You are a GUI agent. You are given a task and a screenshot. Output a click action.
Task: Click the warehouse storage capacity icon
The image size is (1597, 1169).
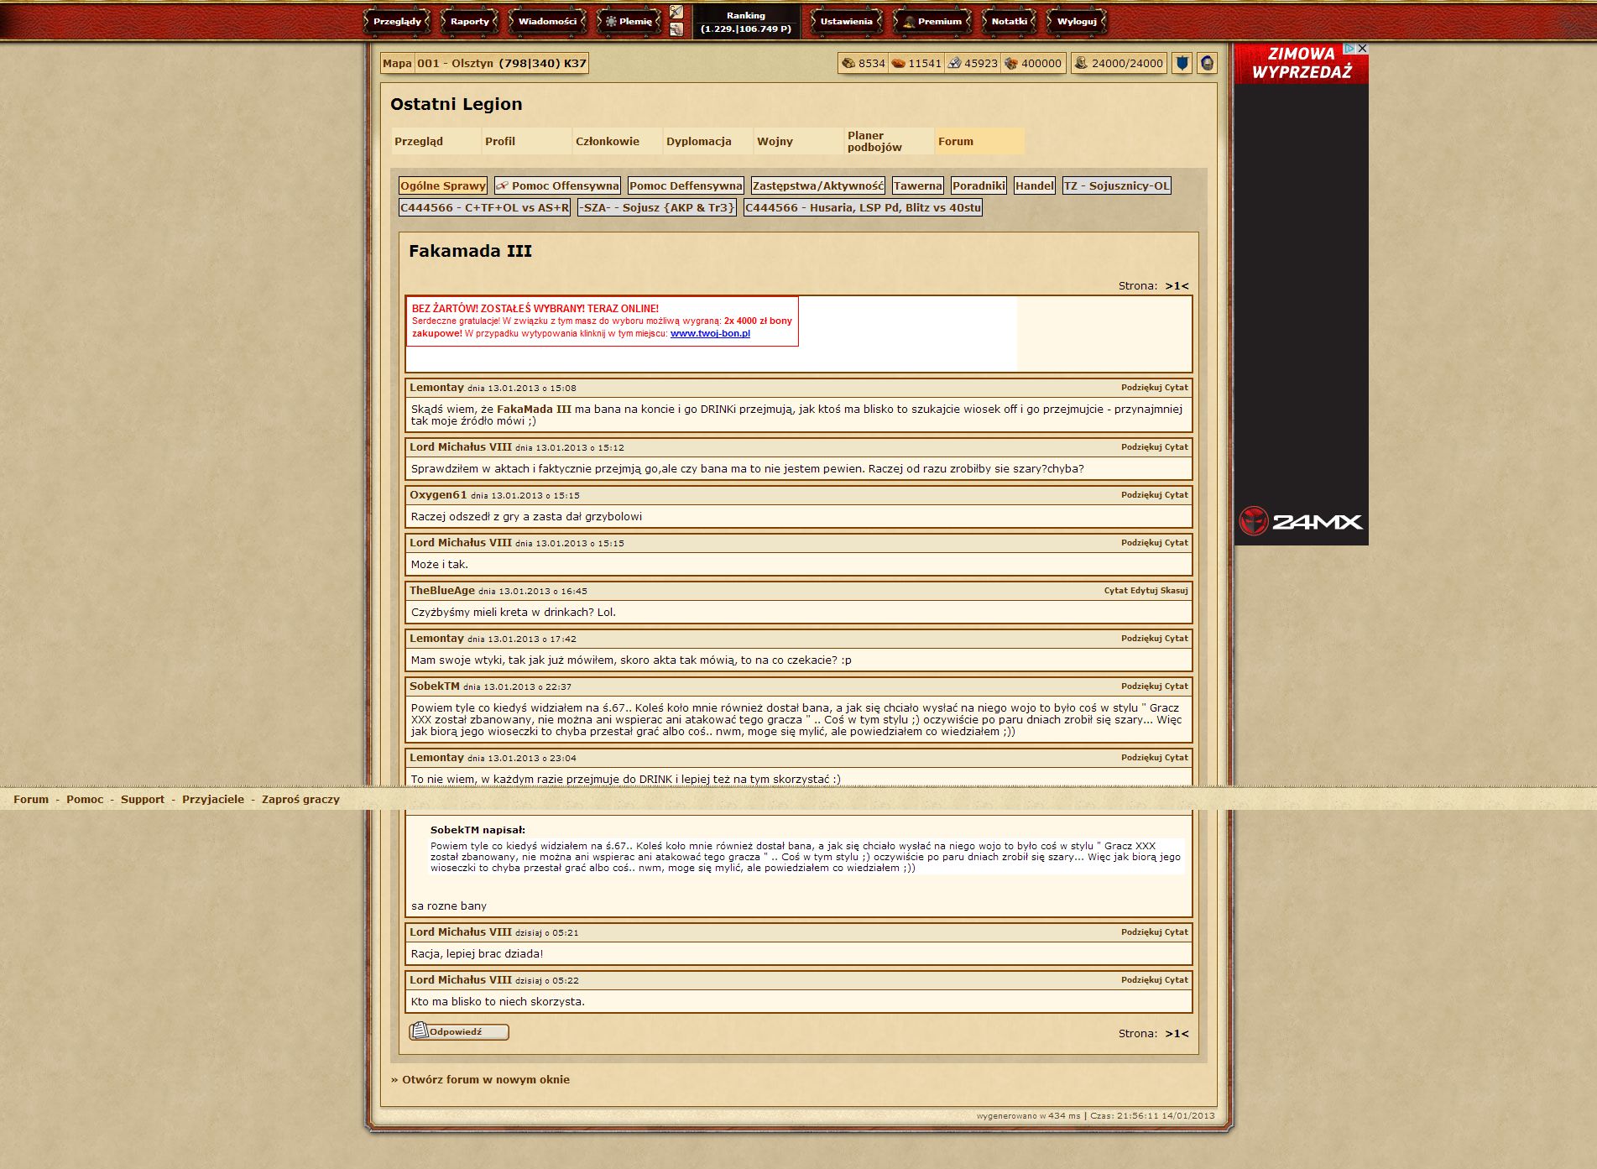pos(1011,63)
